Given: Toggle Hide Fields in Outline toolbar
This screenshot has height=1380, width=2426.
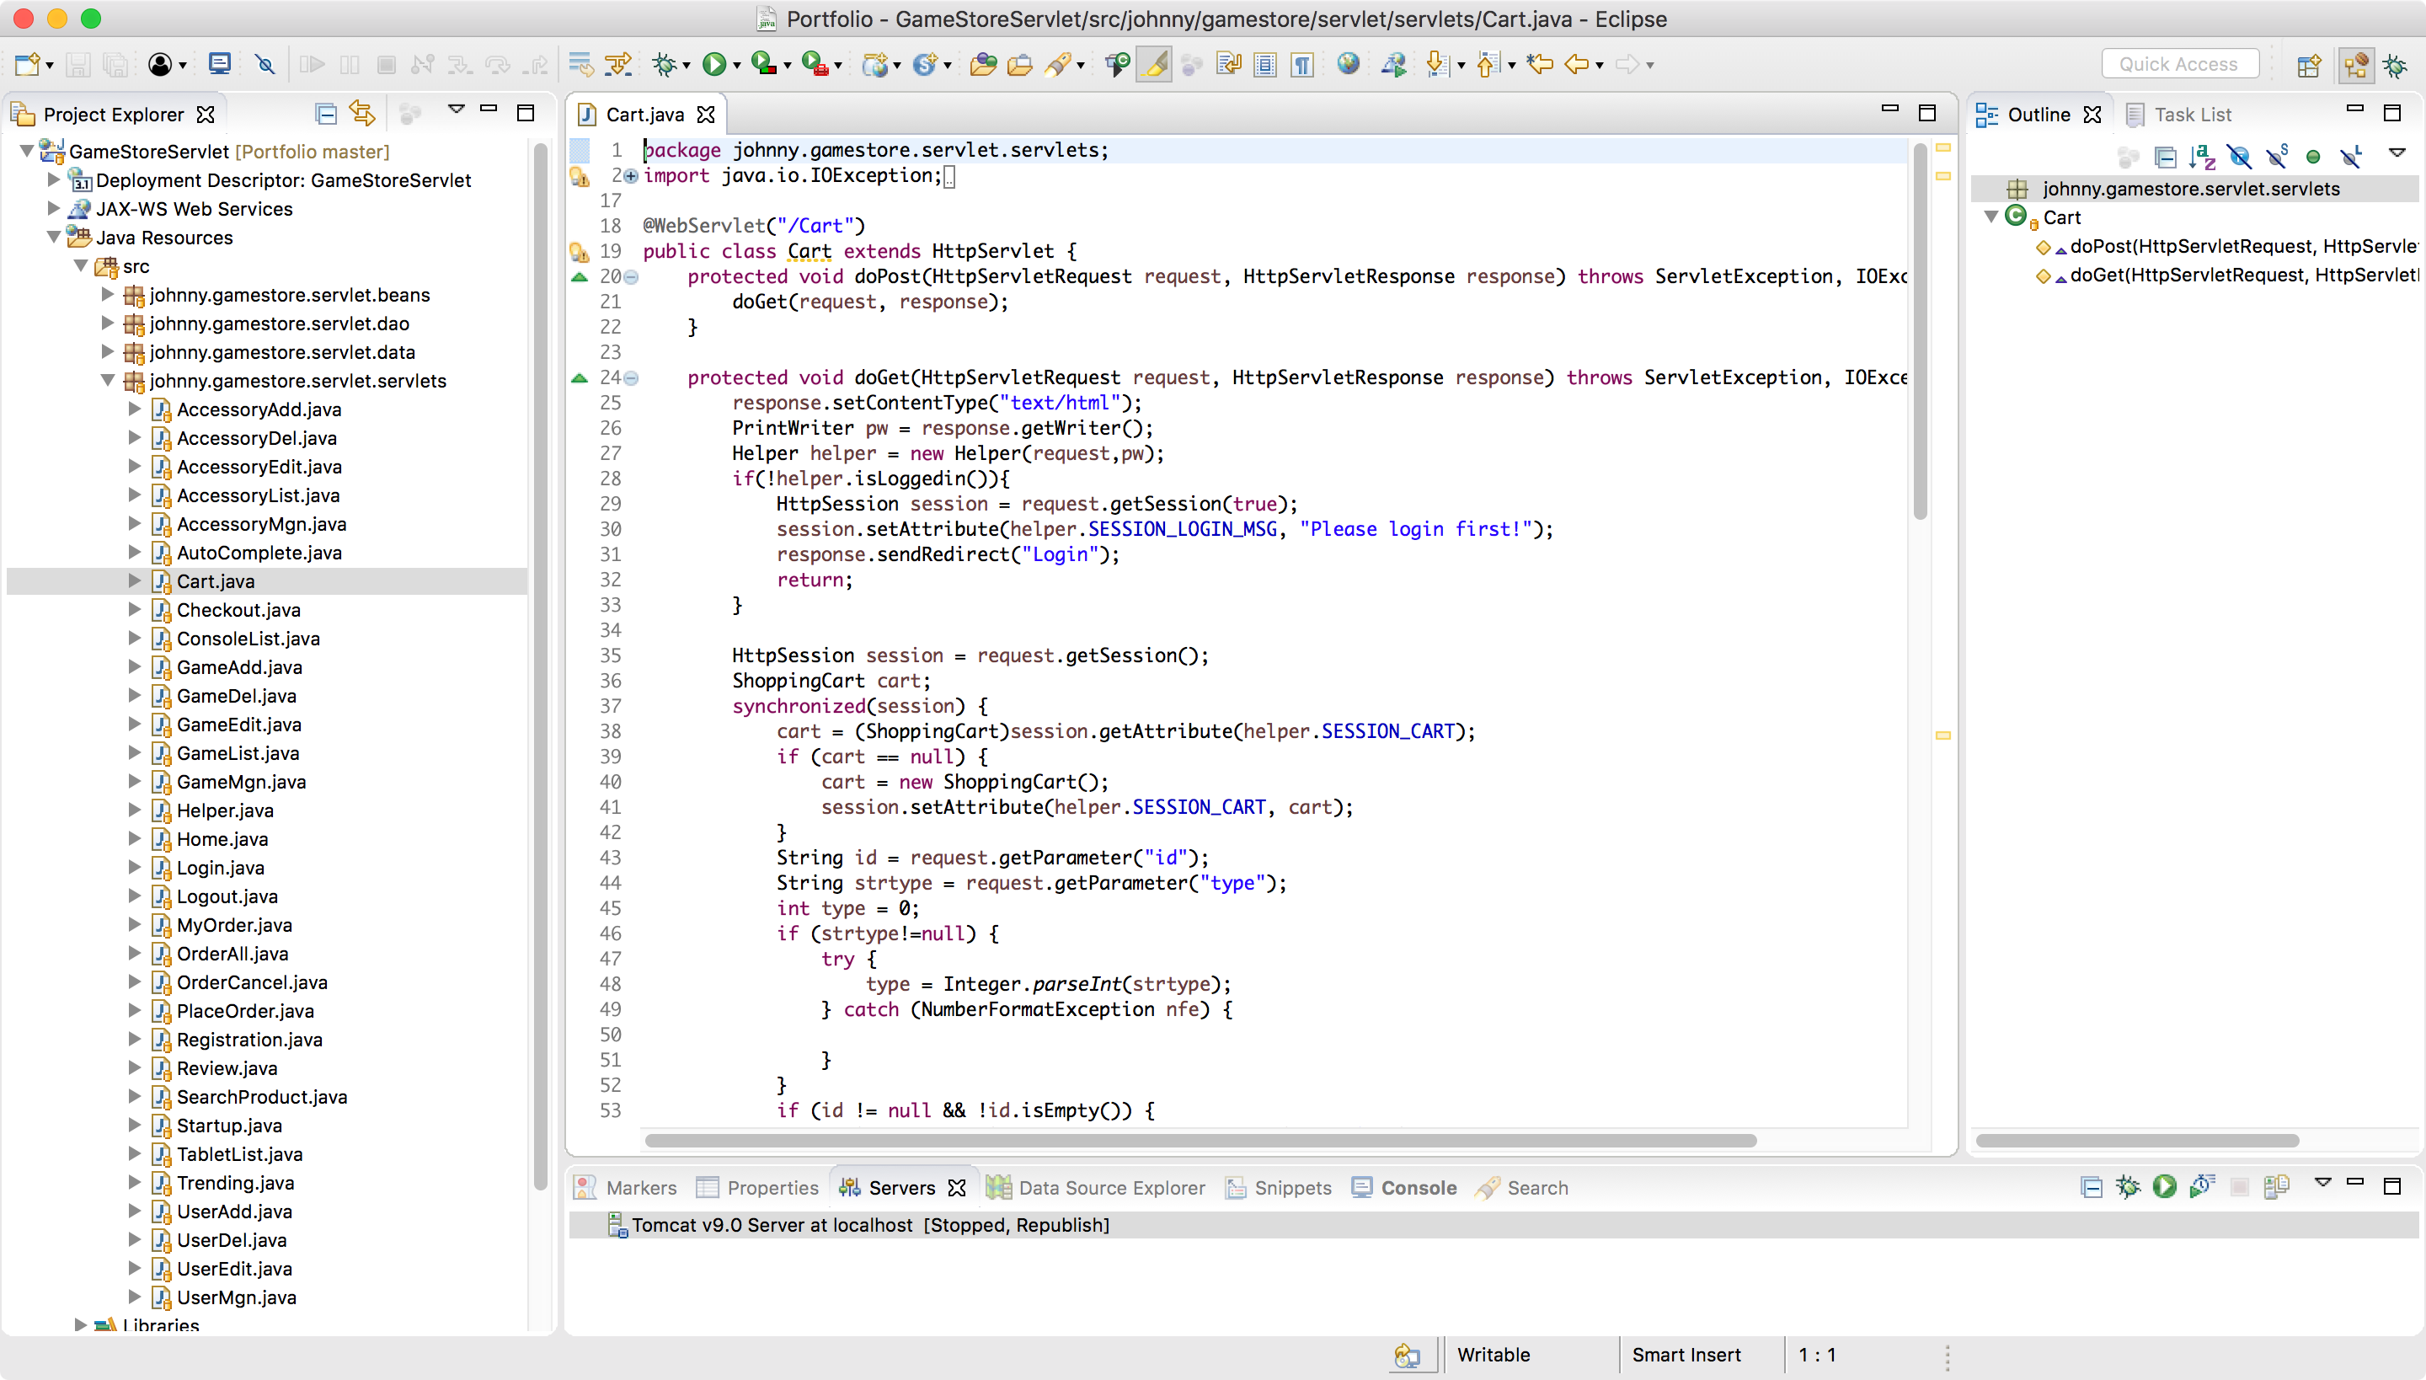Looking at the screenshot, I should [x=2239, y=157].
